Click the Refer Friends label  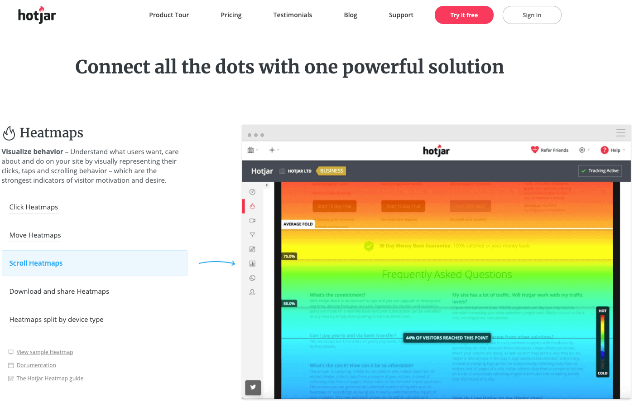point(554,150)
